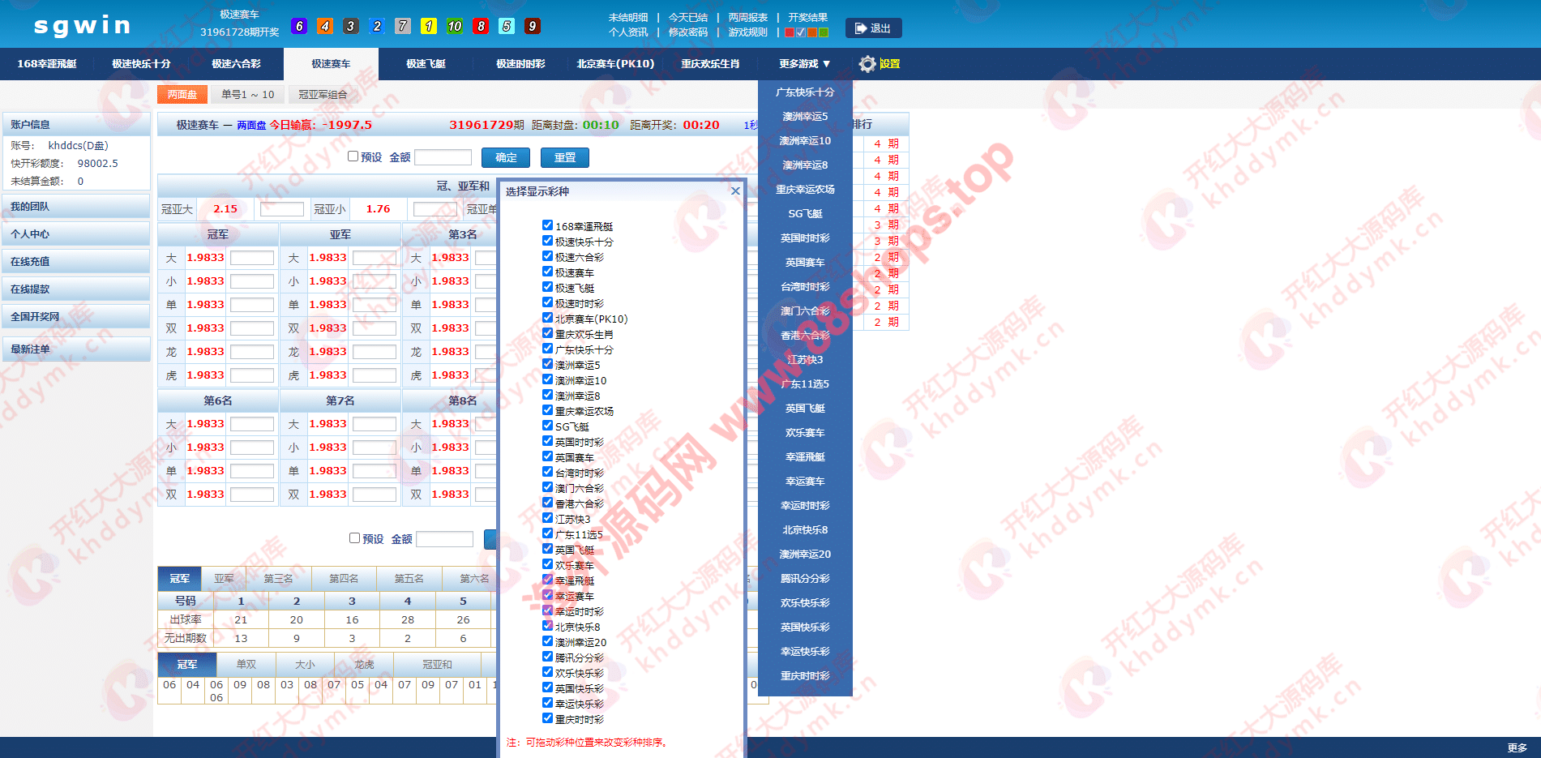Expand the 更多游戏 dropdown menu
1541x758 pixels.
coord(804,64)
